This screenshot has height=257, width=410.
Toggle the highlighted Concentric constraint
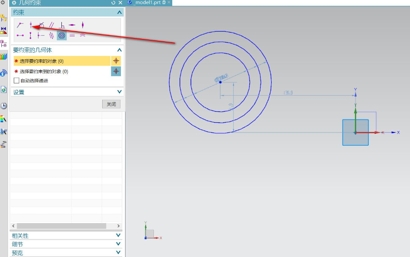click(62, 35)
